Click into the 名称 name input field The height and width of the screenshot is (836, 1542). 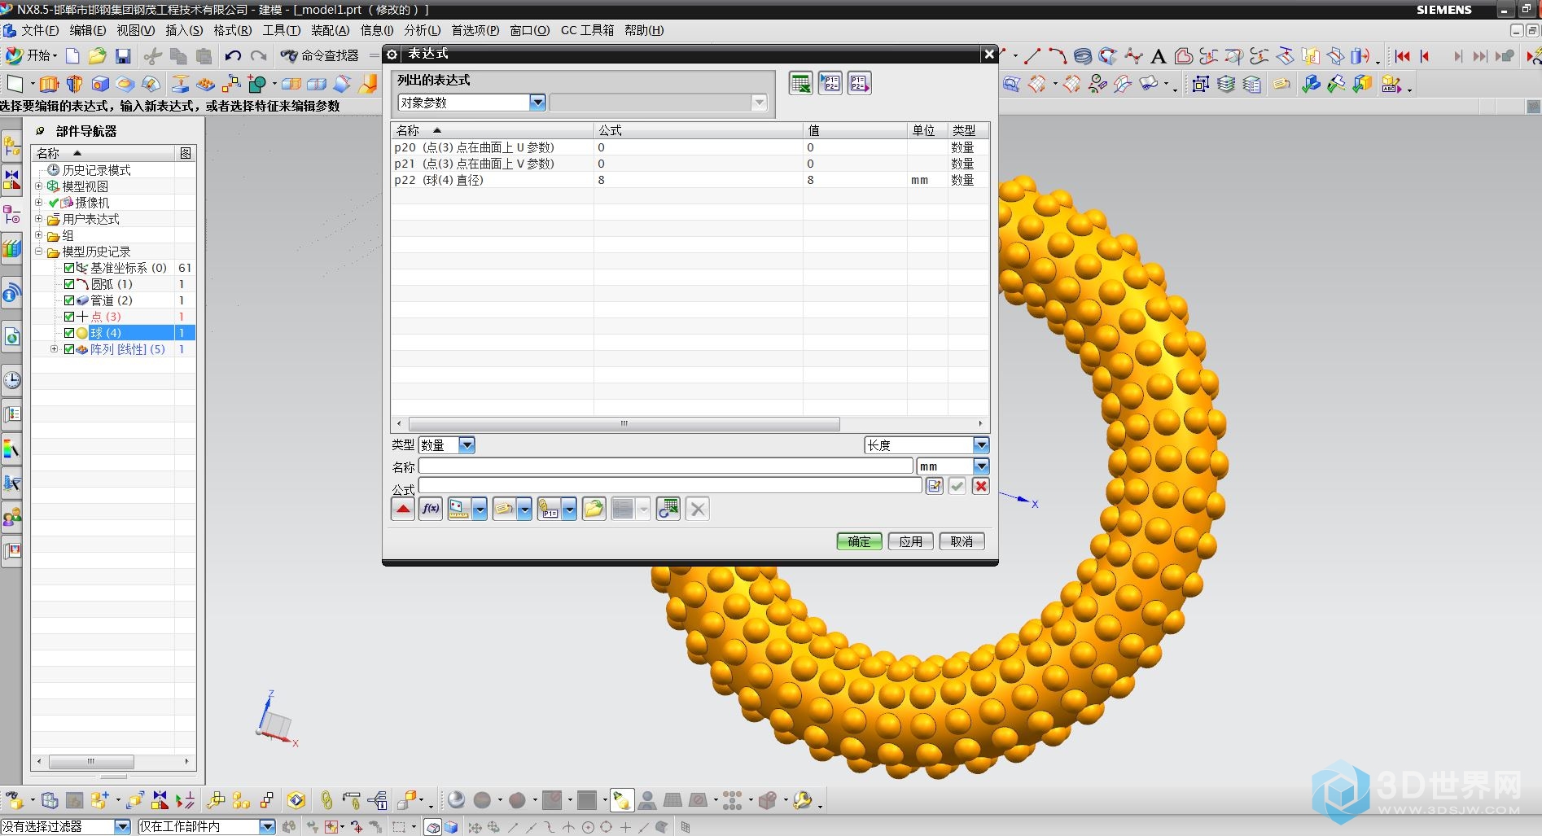click(x=665, y=466)
